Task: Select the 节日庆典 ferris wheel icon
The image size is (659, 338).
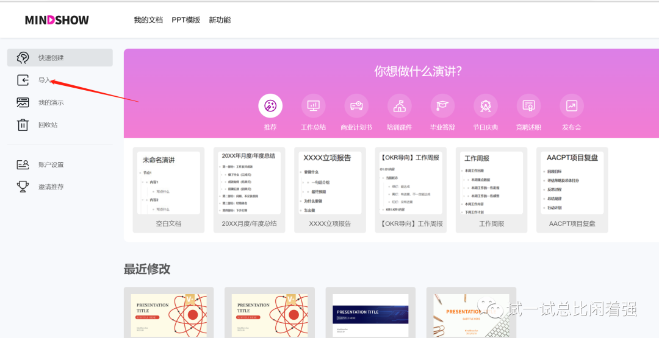Action: pos(486,106)
